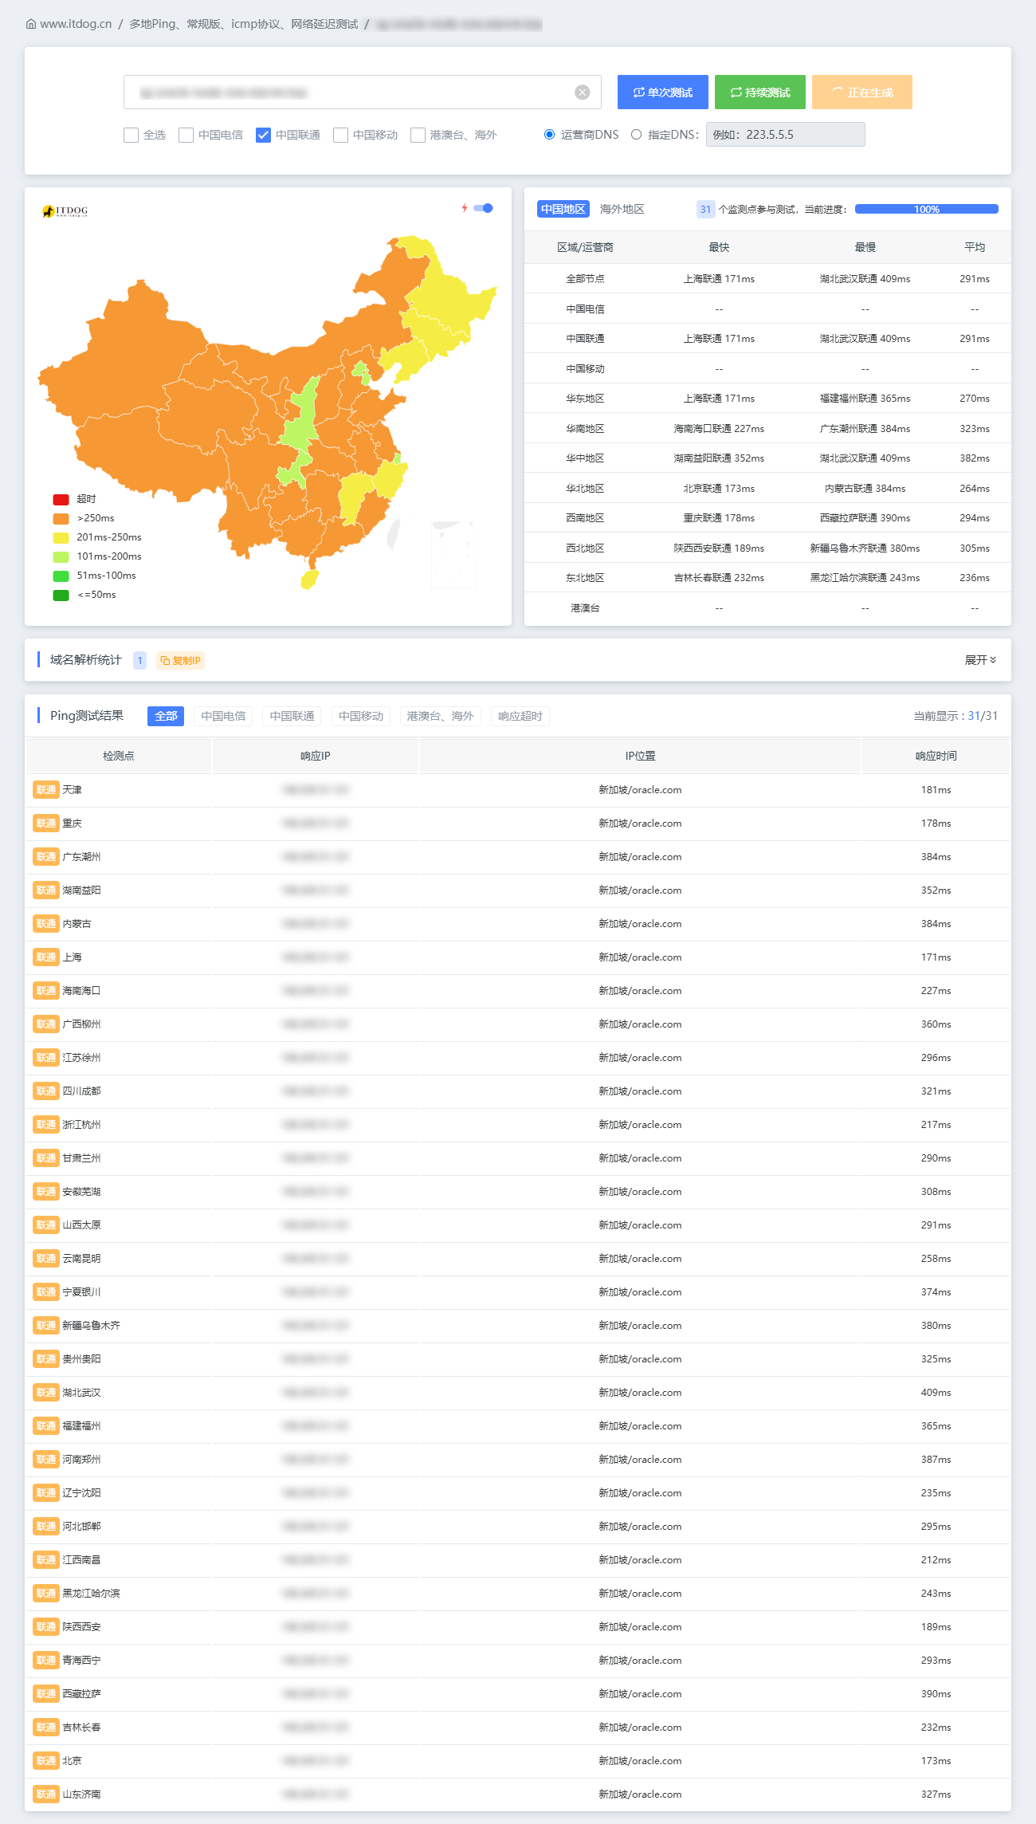Click the 检测点 column header
Image resolution: width=1036 pixels, height=1824 pixels.
point(119,756)
